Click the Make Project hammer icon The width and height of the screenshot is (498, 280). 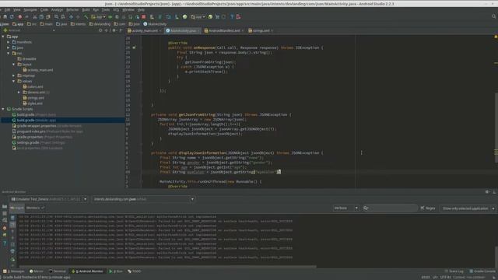86,16
